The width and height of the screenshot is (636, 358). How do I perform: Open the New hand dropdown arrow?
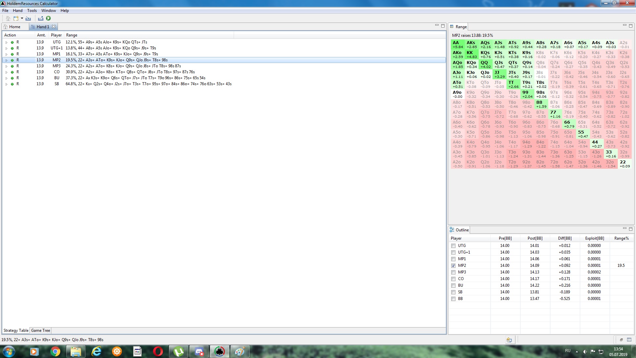(x=22, y=19)
